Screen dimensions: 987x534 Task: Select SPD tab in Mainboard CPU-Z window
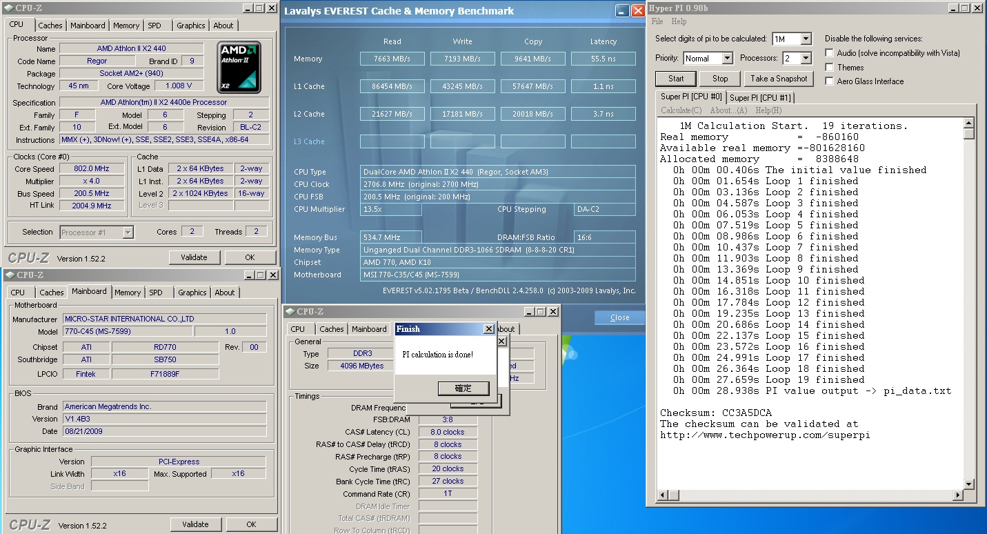156,293
